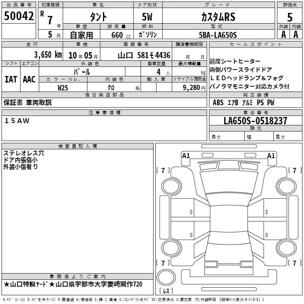Select the shift type IAT
The width and height of the screenshot is (304, 304).
[x=11, y=79]
